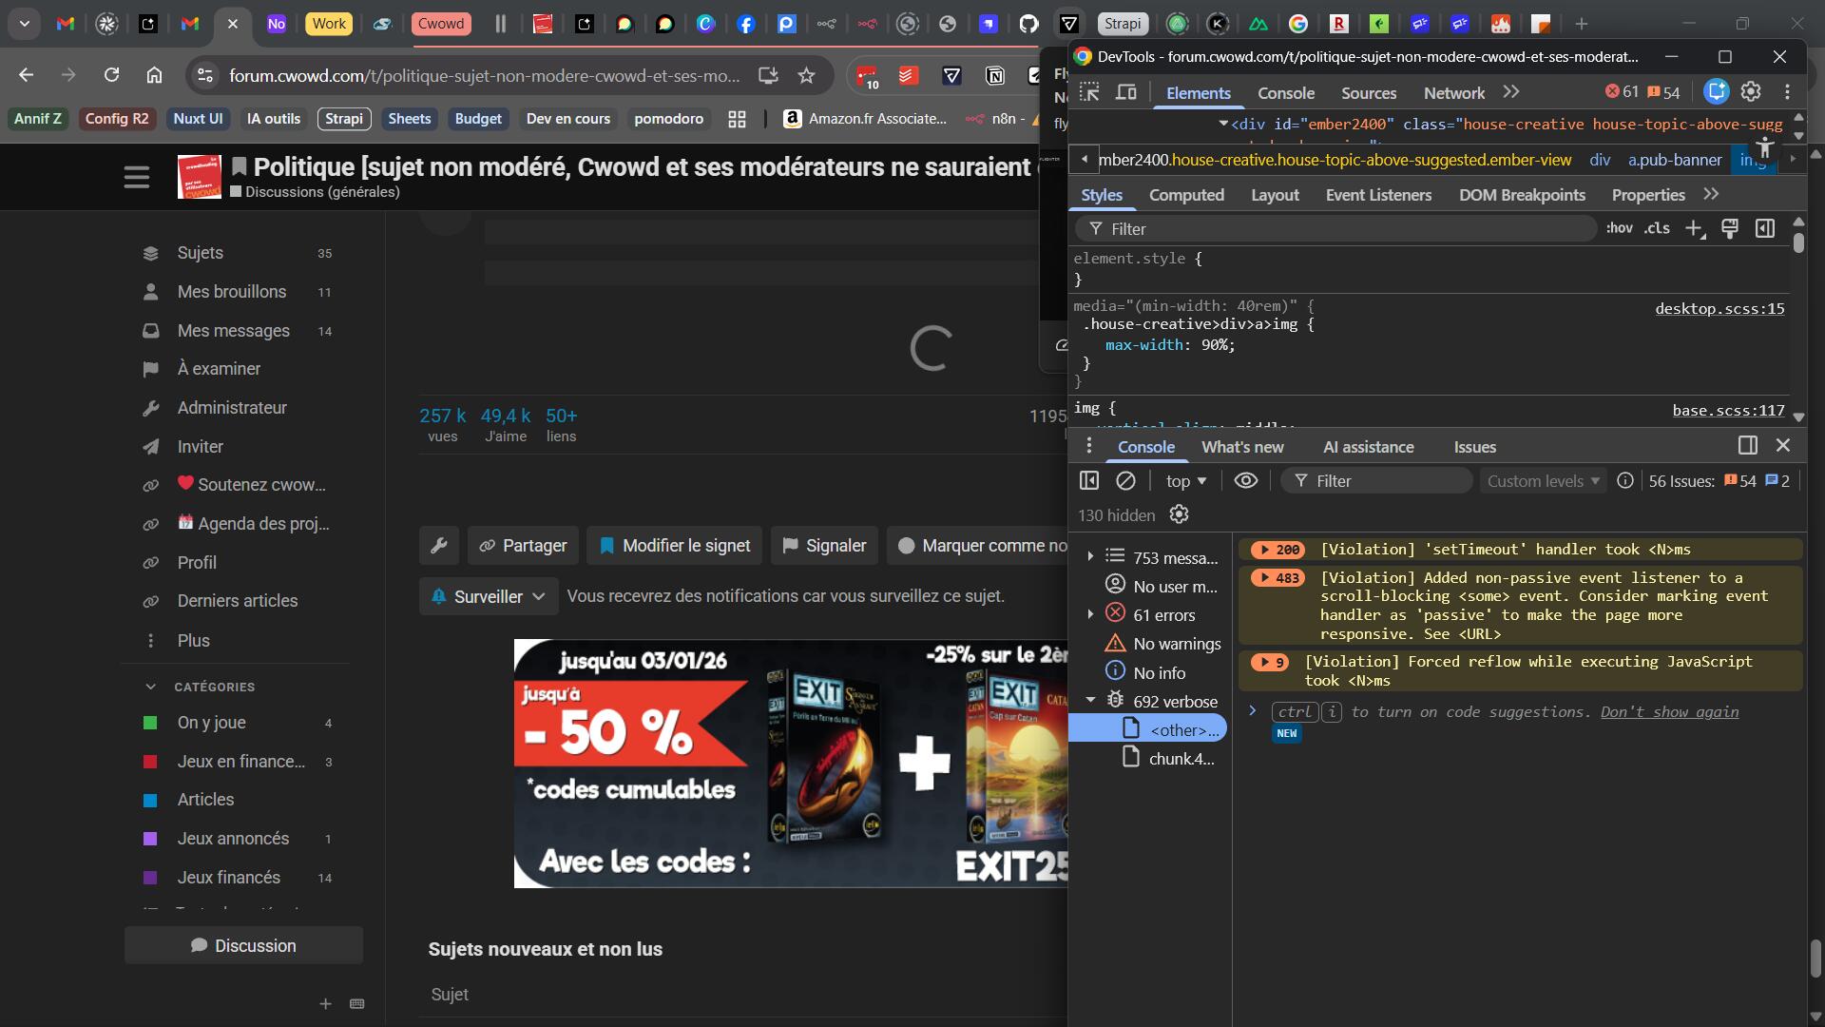Click Don't show again link

pos(1669,712)
